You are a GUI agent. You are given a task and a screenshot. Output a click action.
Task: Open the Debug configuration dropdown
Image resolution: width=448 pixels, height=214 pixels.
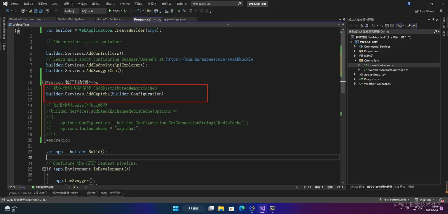[x=72, y=11]
